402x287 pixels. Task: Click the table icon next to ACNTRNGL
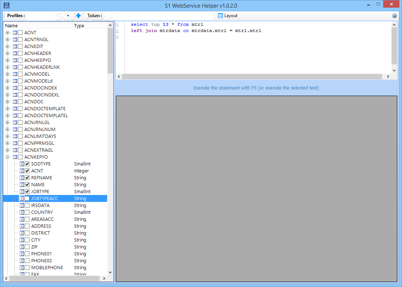click(x=15, y=40)
